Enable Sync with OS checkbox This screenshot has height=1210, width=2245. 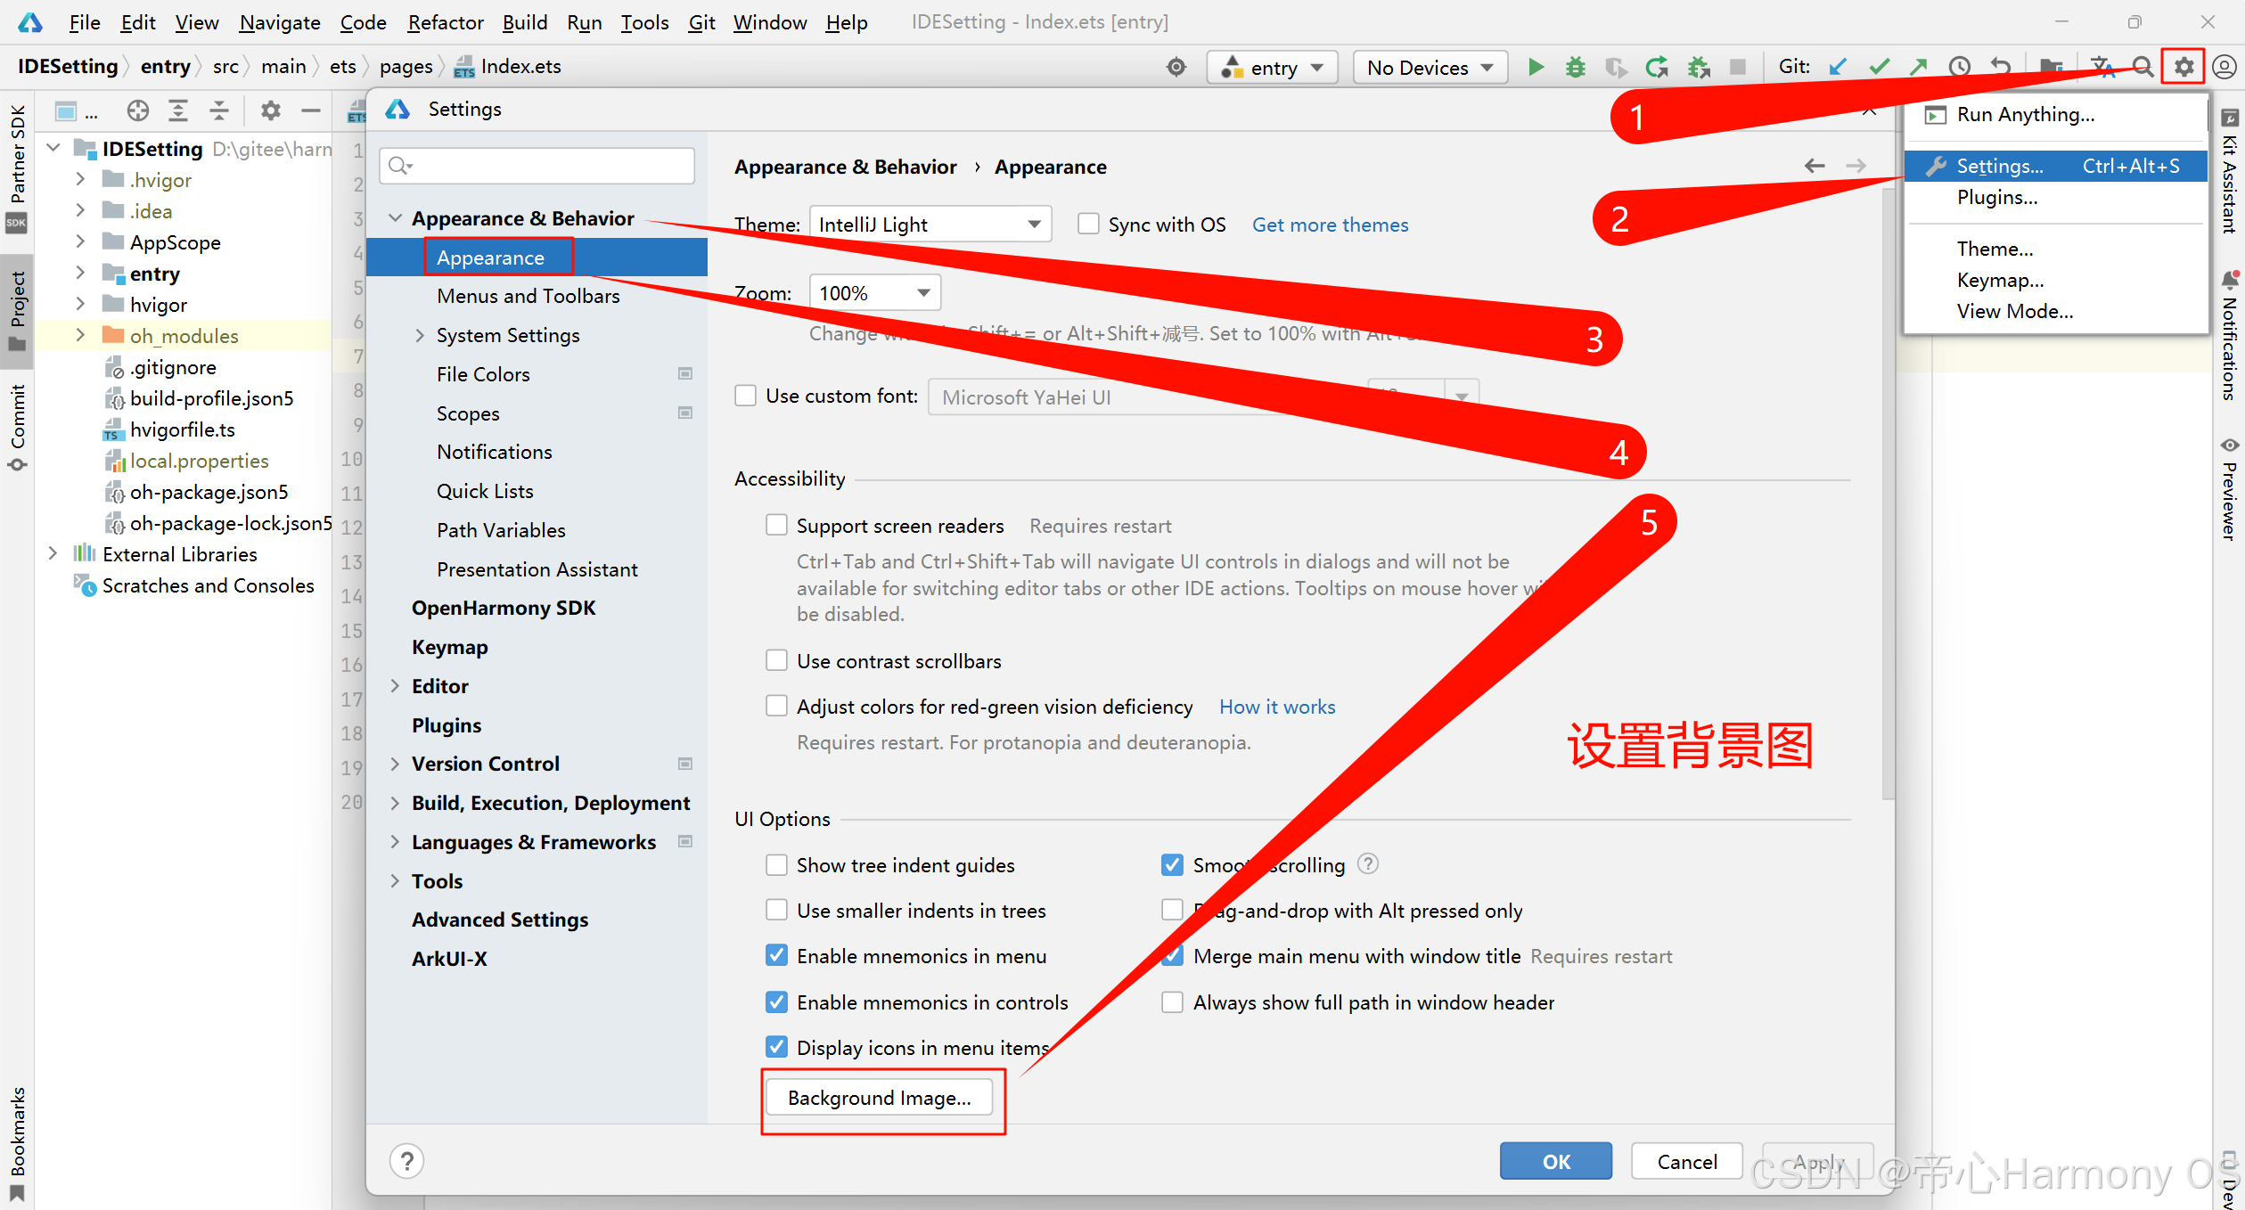click(x=1088, y=224)
